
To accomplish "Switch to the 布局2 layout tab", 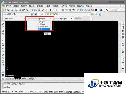I will coord(31,78).
